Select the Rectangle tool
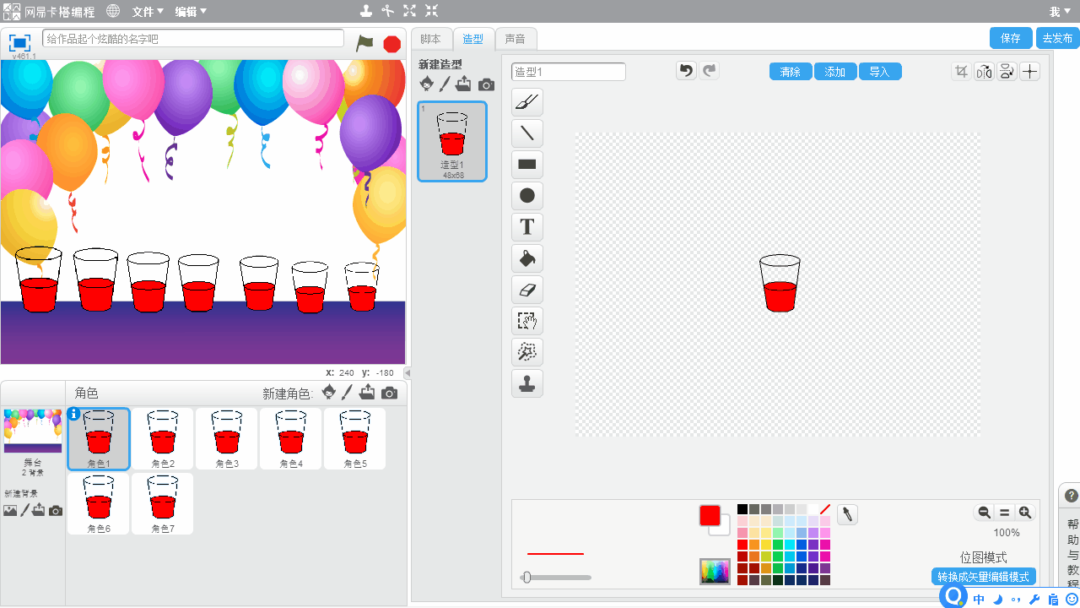Screen dimensions: 1080x608 [527, 165]
